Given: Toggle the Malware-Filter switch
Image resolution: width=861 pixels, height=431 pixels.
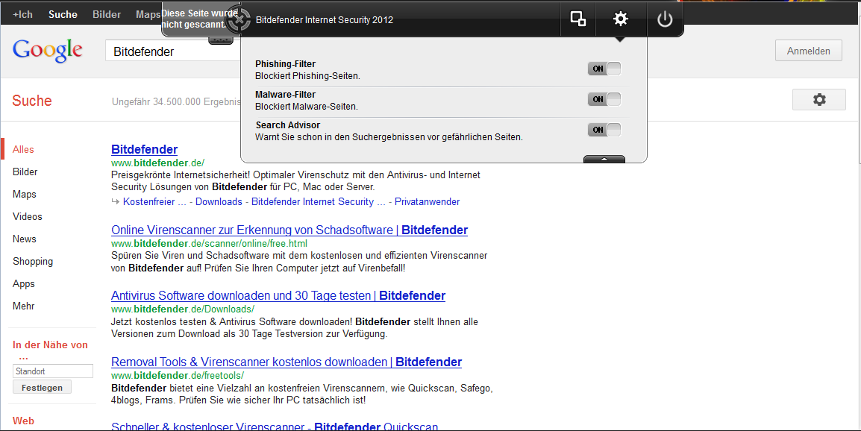Looking at the screenshot, I should [604, 99].
